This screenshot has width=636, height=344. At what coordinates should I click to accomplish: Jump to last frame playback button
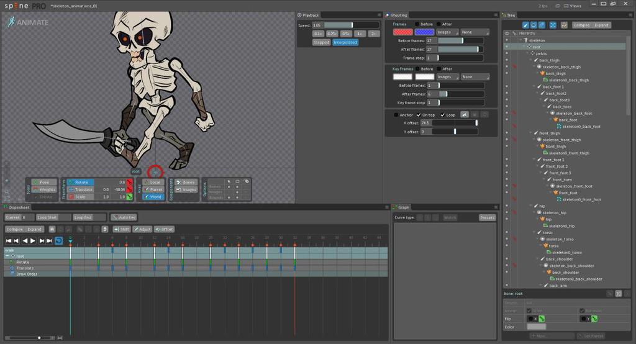[x=49, y=240]
